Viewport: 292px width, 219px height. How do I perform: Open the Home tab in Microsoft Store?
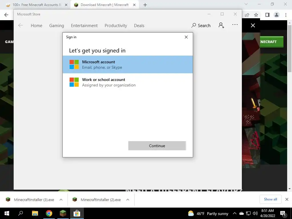pyautogui.click(x=36, y=25)
